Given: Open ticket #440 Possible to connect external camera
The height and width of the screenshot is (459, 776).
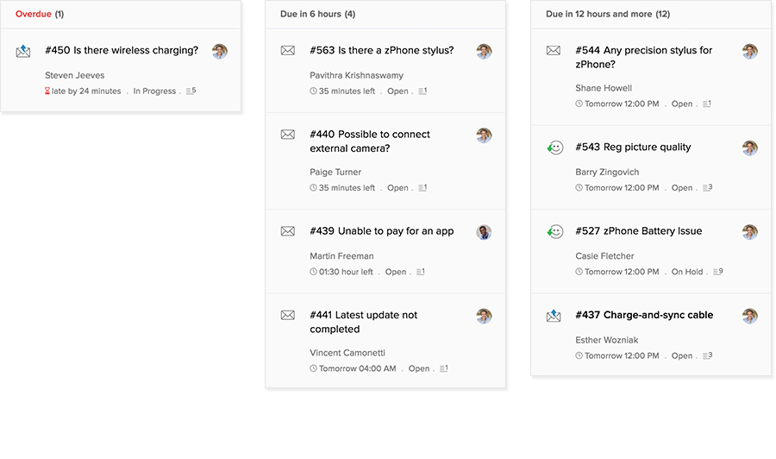Looking at the screenshot, I should coord(370,141).
